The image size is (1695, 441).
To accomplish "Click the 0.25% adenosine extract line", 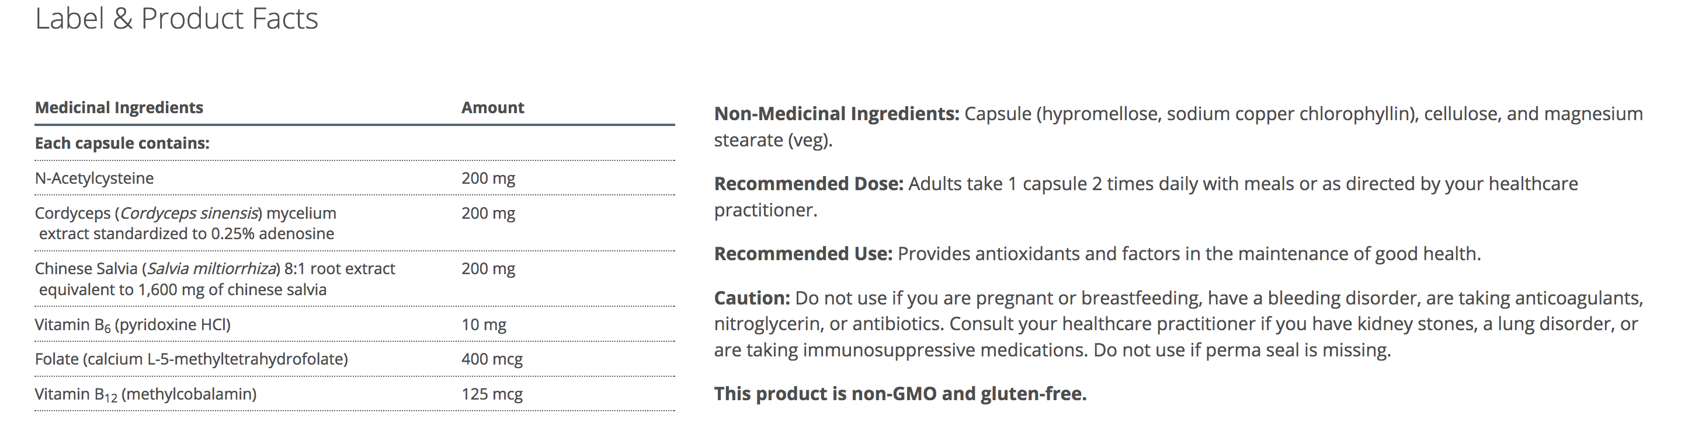I will click(186, 234).
